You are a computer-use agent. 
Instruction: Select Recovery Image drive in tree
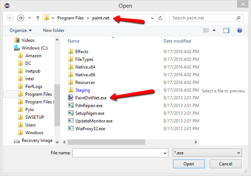point(33,140)
